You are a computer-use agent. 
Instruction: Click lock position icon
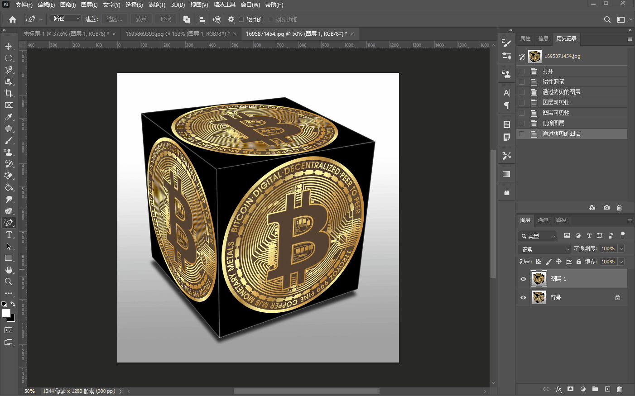tap(558, 262)
